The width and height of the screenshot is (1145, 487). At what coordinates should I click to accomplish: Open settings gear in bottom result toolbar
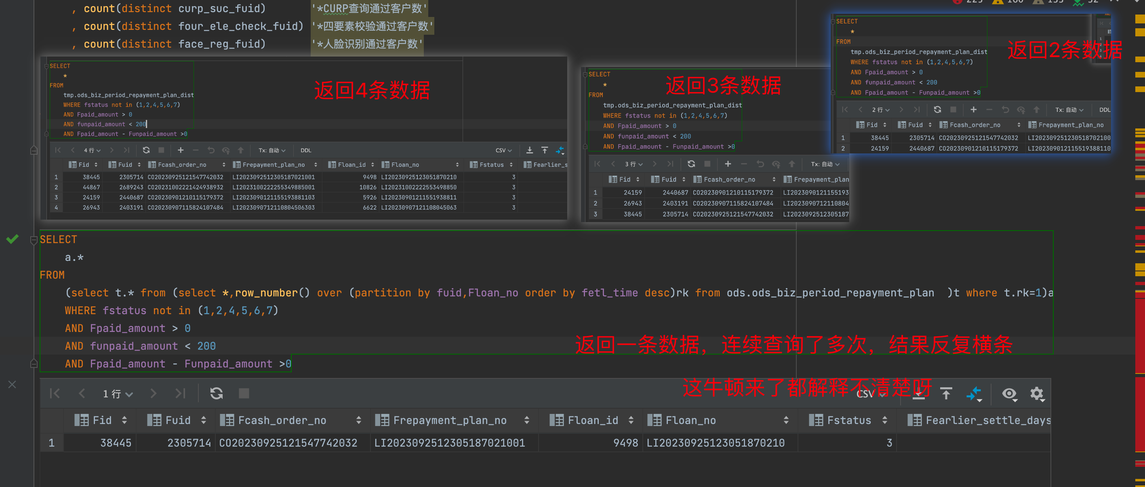coord(1037,394)
